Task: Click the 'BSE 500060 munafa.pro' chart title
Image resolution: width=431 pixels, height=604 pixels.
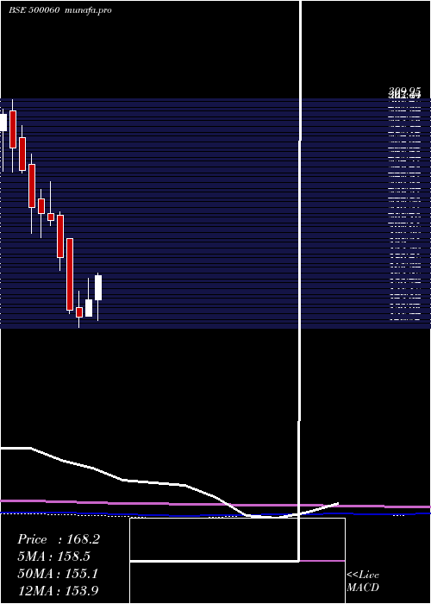Action: [x=60, y=10]
